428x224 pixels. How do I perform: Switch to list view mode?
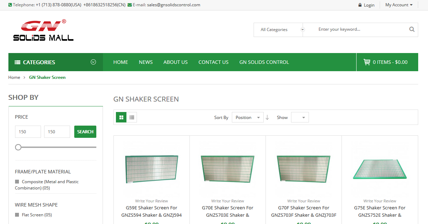132,117
